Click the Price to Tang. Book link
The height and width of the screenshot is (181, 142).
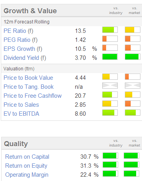(28, 87)
